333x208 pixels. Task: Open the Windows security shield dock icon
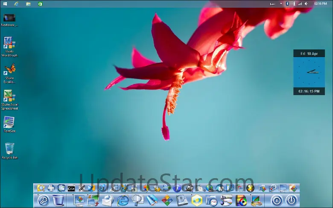146,188
